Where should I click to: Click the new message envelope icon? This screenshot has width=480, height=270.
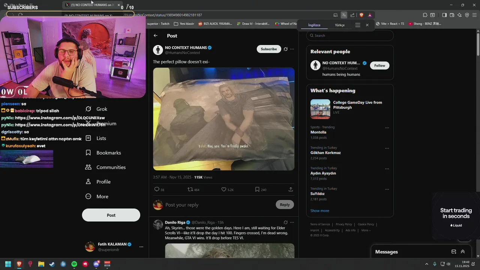454,252
